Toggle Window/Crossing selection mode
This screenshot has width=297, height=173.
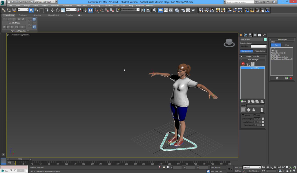point(47,10)
